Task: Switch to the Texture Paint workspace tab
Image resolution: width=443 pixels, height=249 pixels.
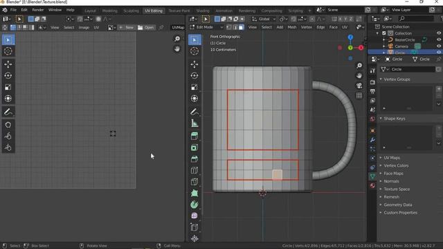Action: [179, 11]
